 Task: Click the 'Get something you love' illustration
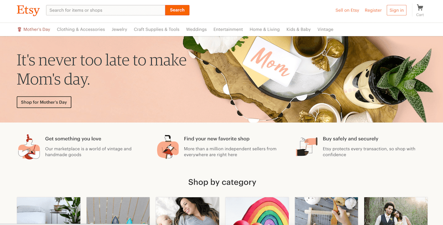click(29, 147)
